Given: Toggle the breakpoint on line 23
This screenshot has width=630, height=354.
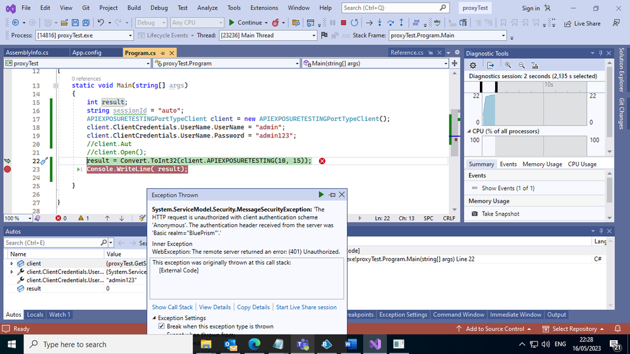Looking at the screenshot, I should click(8, 169).
